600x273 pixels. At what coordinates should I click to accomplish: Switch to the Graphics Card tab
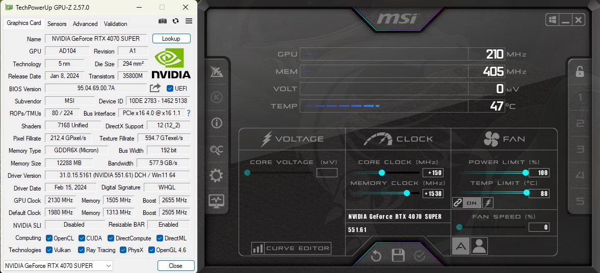(x=24, y=23)
